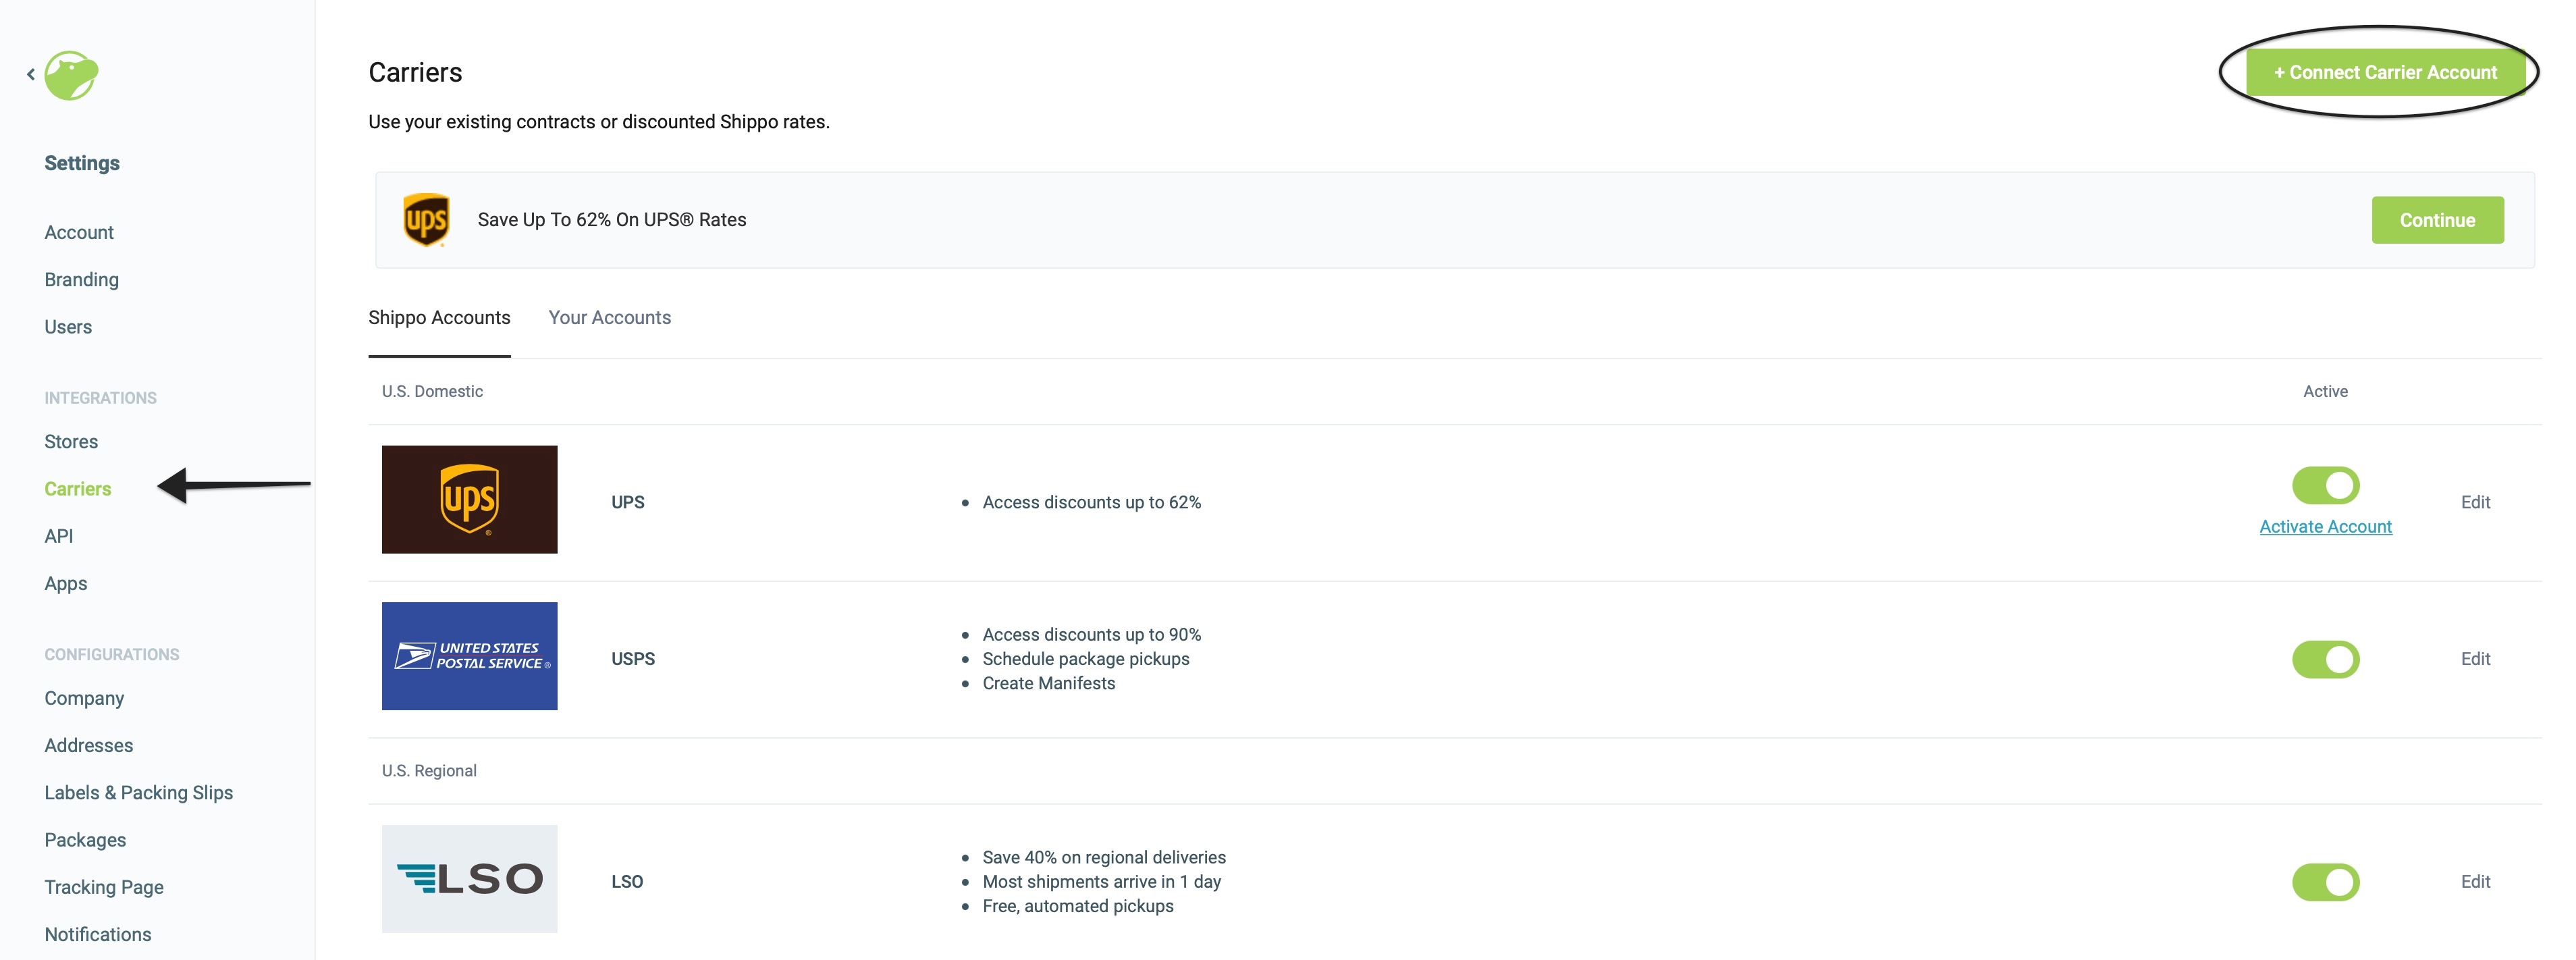
Task: Click the back chevron beside the Shippo logo
Action: pos(31,74)
